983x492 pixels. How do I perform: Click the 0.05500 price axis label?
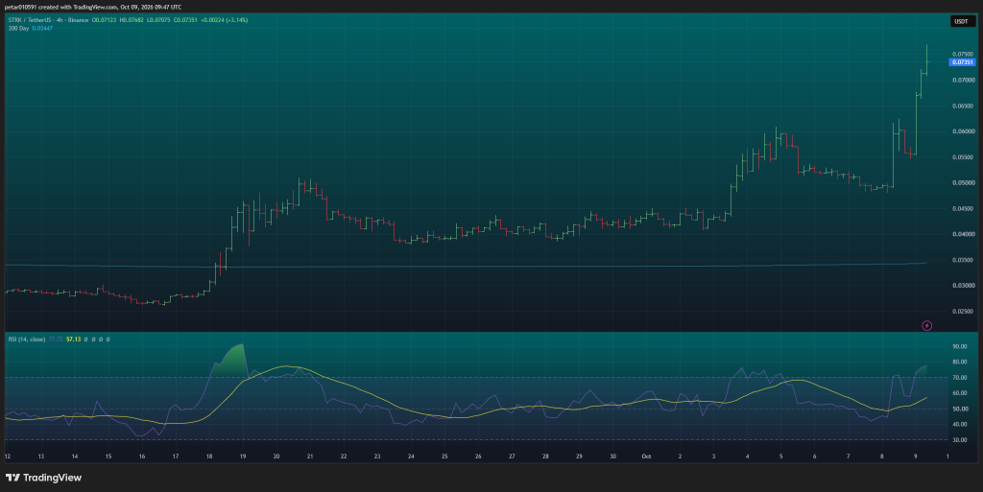click(x=963, y=157)
